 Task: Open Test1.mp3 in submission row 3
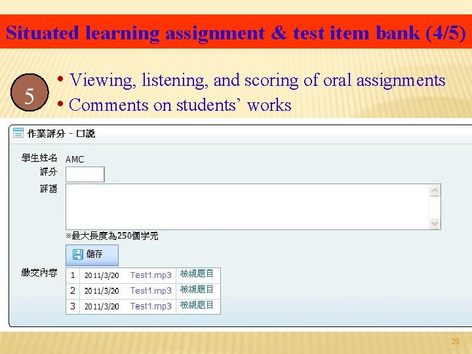[x=151, y=306]
